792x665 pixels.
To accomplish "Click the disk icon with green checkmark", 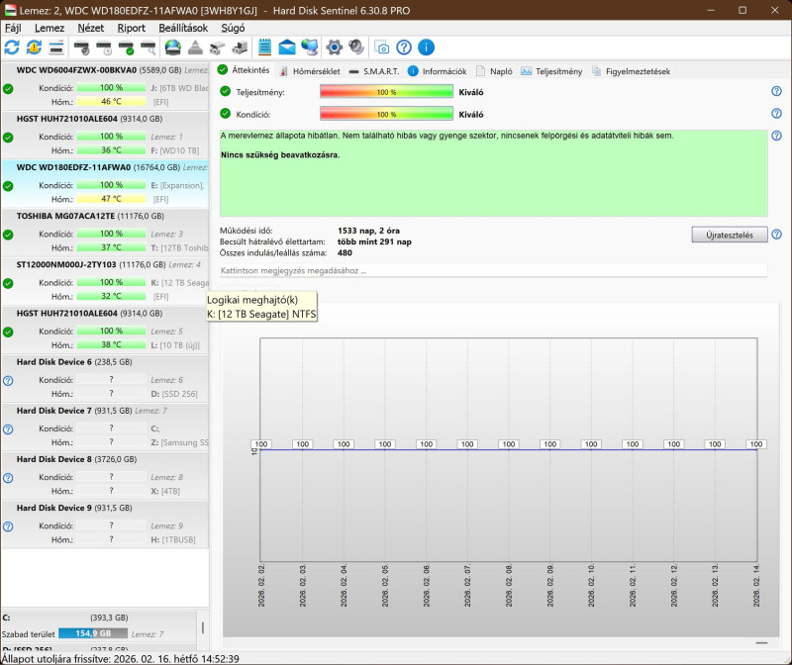I will pyautogui.click(x=127, y=47).
